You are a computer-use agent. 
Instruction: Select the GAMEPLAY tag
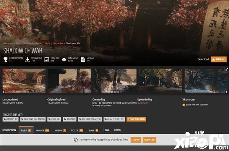pyautogui.click(x=11, y=119)
